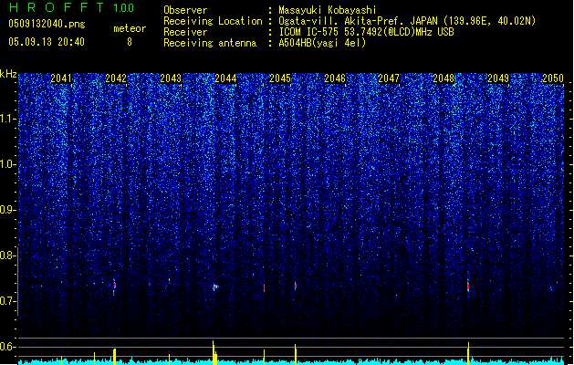Click the 2042 time marker
The width and height of the screenshot is (574, 365).
coord(116,78)
